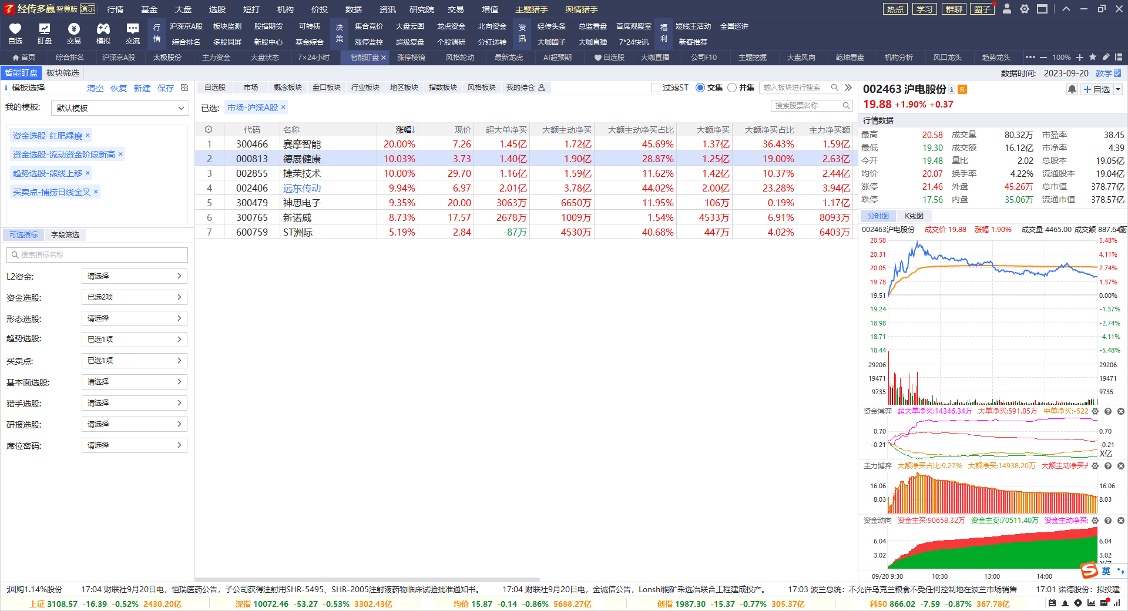Select the 交集 radio button
Screen dimensions: 1128x611
tap(700, 88)
